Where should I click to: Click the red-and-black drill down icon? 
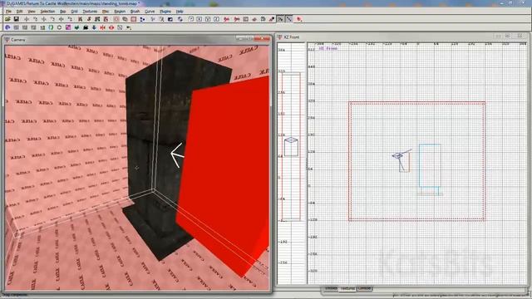coord(272,19)
